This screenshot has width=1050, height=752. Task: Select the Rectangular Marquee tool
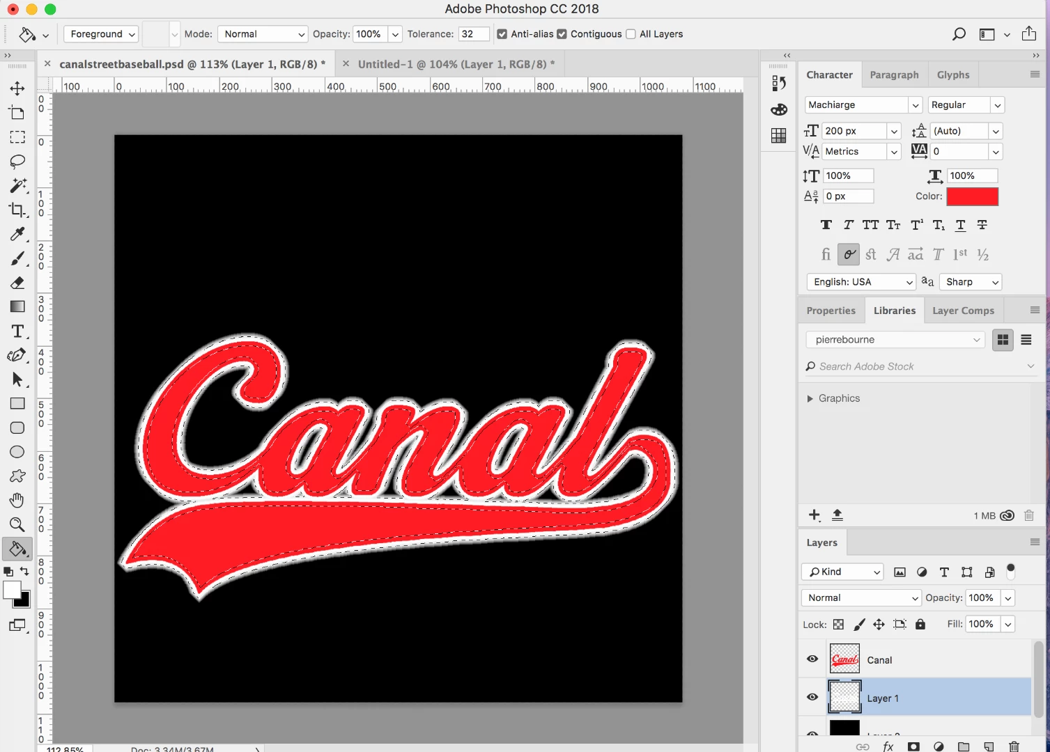tap(17, 137)
